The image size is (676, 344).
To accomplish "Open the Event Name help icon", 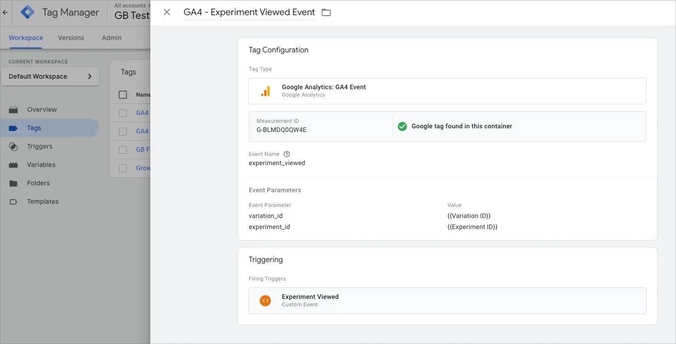I will tap(287, 154).
